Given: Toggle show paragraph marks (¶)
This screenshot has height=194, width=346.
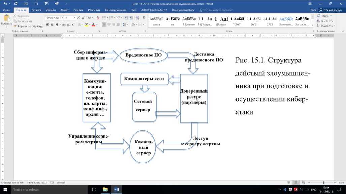Looking at the screenshot, I should point(144,18).
